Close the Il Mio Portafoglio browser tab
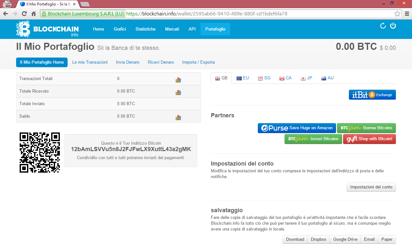Screen dimensions: 412x244 click(x=74, y=4)
